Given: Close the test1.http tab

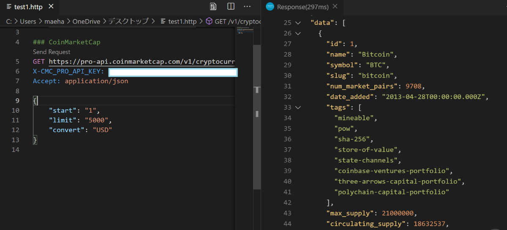Looking at the screenshot, I should [x=51, y=7].
